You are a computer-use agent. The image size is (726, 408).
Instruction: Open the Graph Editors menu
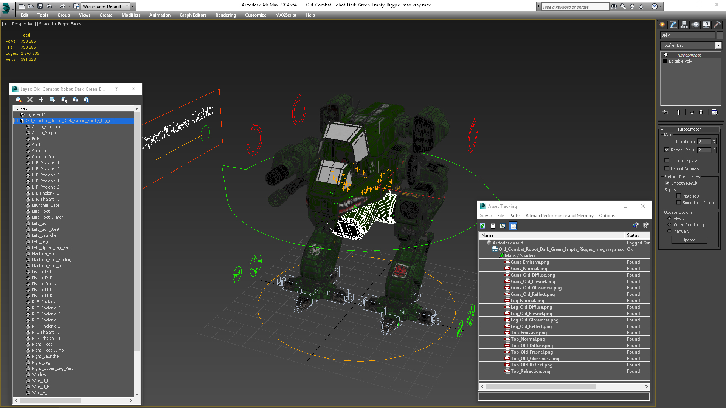[193, 15]
